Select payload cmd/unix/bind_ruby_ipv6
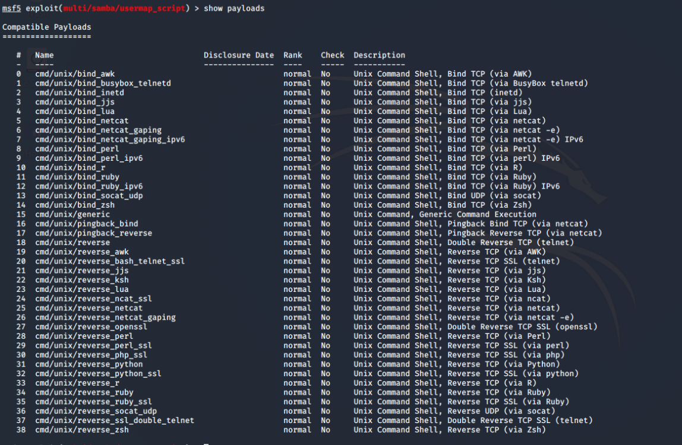This screenshot has width=682, height=445. [89, 186]
